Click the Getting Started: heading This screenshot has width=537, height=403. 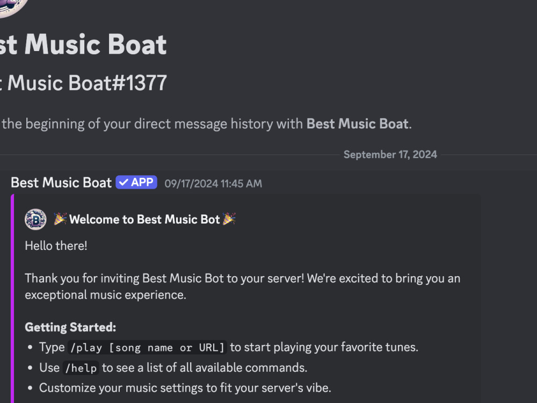click(x=70, y=327)
